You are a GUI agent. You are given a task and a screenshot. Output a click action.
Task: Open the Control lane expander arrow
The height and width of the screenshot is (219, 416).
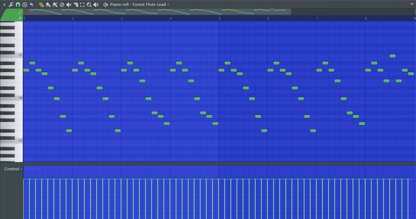pos(22,169)
